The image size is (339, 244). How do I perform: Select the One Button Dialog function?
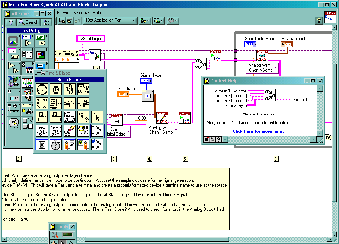[42, 117]
